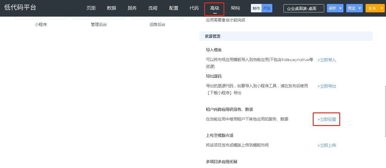This screenshot has width=386, height=168.
Task: Expand the arrow next to 预览
Action: pyautogui.click(x=360, y=8)
